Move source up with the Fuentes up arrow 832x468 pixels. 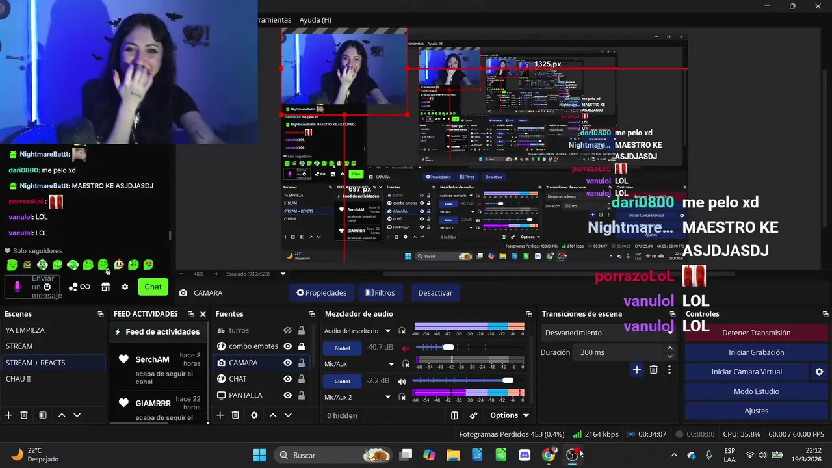tap(273, 415)
